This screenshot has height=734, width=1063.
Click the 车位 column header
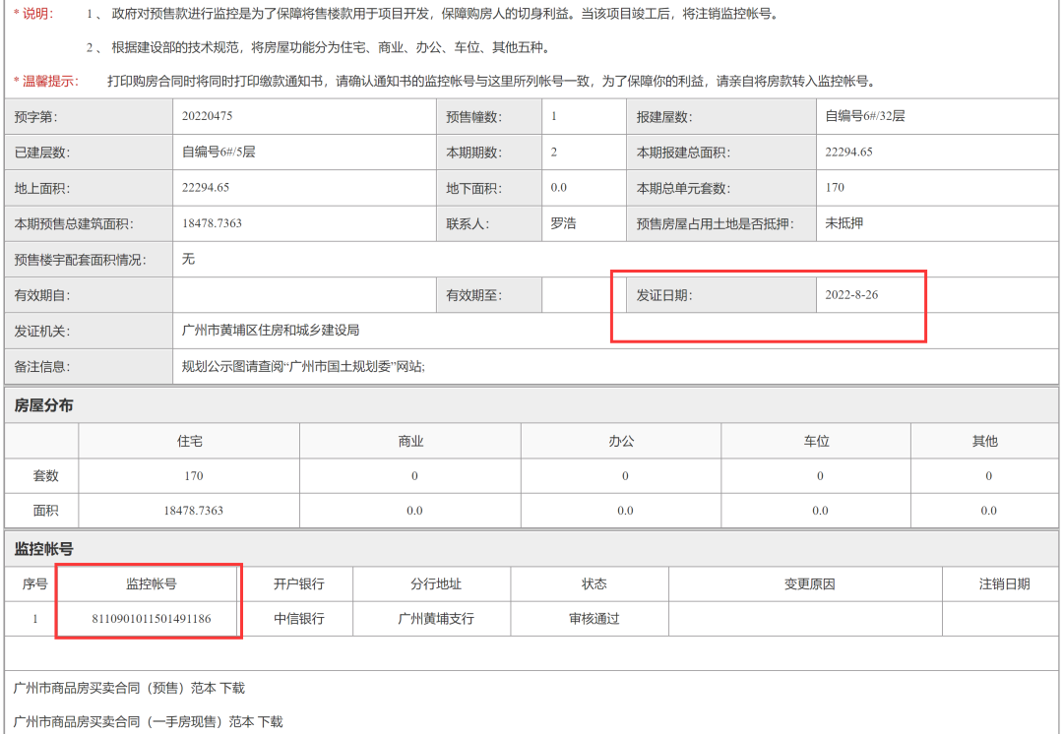click(x=816, y=441)
